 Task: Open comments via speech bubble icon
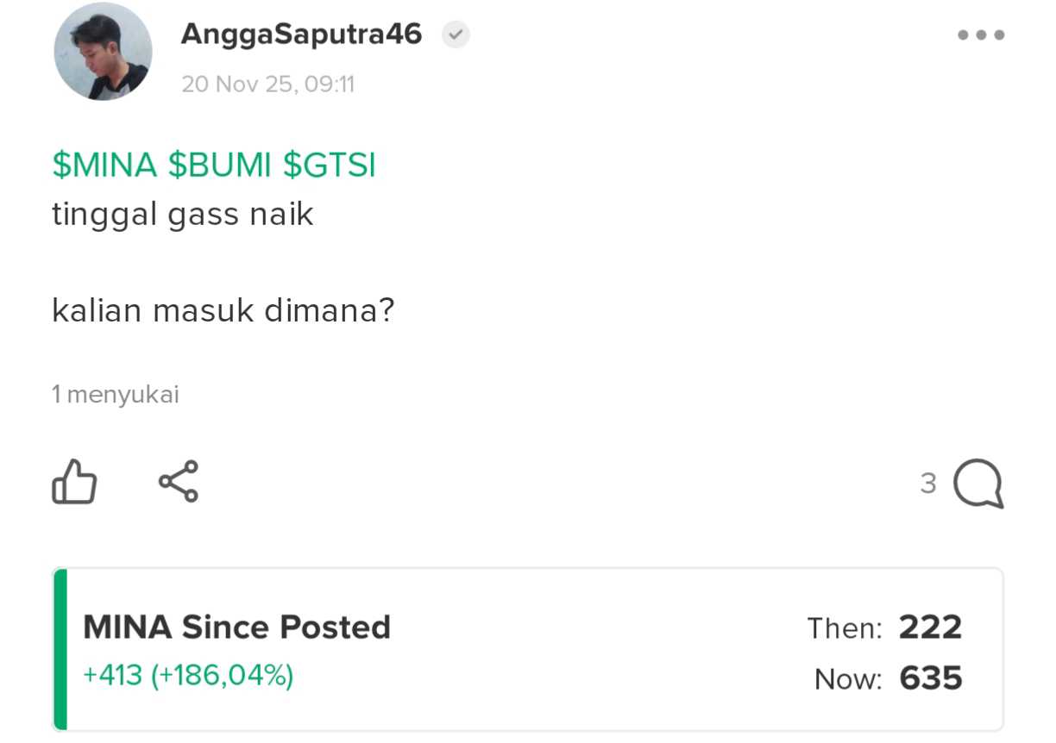pyautogui.click(x=978, y=484)
